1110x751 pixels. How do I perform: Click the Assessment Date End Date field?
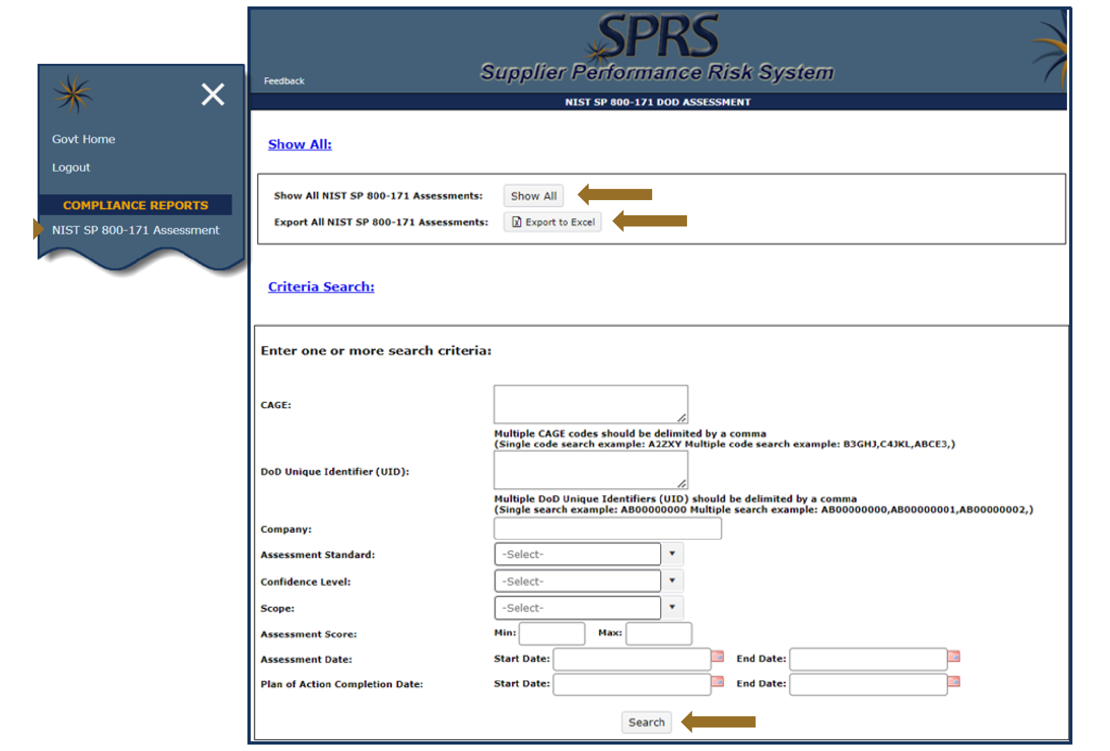868,659
